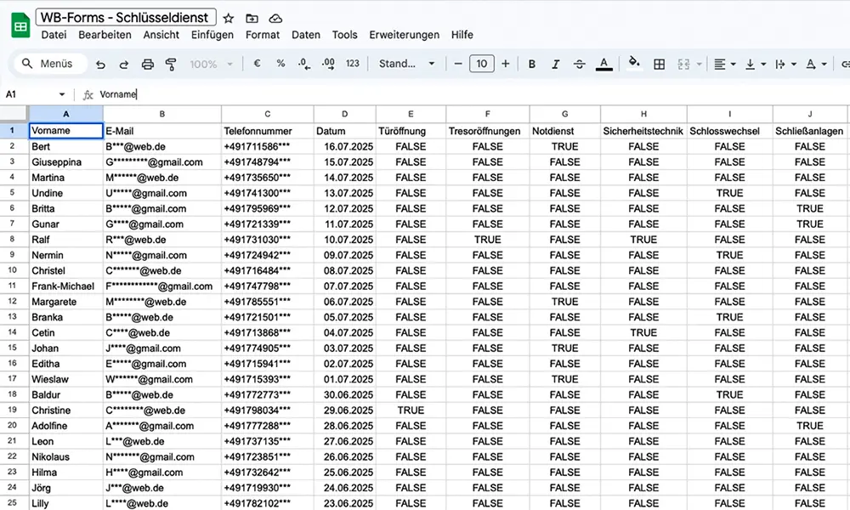Image resolution: width=850 pixels, height=510 pixels.
Task: Open the Tools menu
Action: (x=345, y=35)
